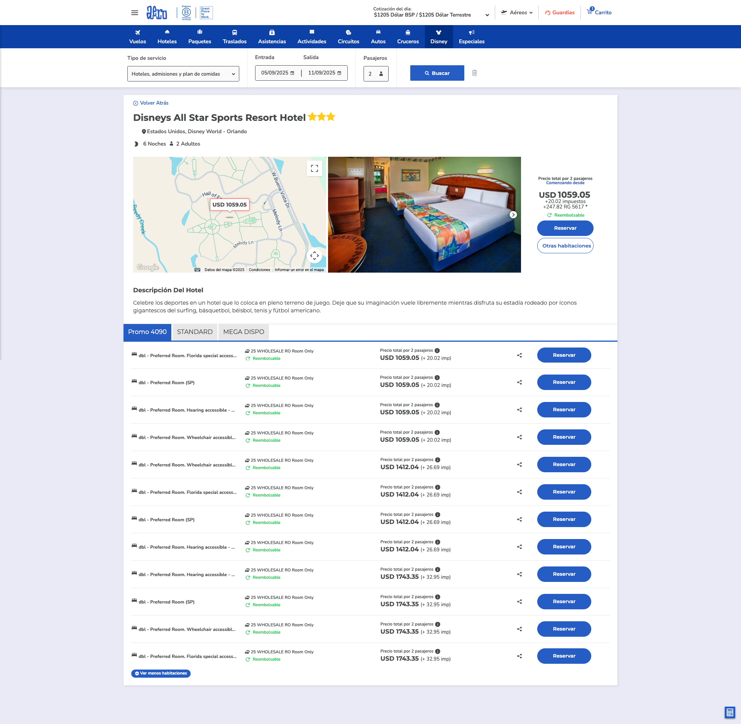Click the Entrada date field 05/09/2025
741x724 pixels.
coord(277,73)
